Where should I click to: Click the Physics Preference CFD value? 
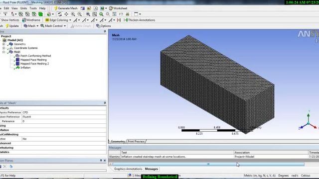point(64,112)
